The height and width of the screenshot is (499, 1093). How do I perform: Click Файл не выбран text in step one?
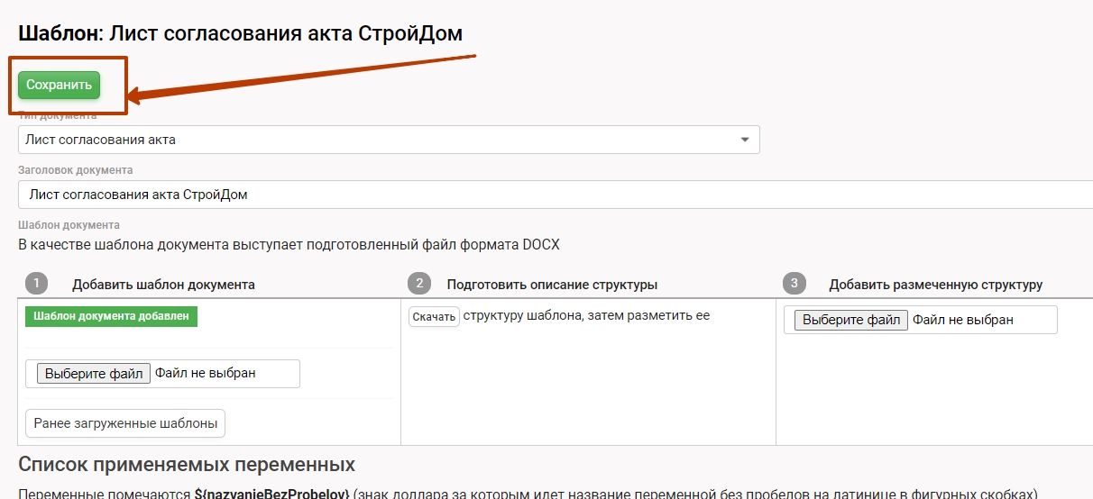[x=205, y=373]
